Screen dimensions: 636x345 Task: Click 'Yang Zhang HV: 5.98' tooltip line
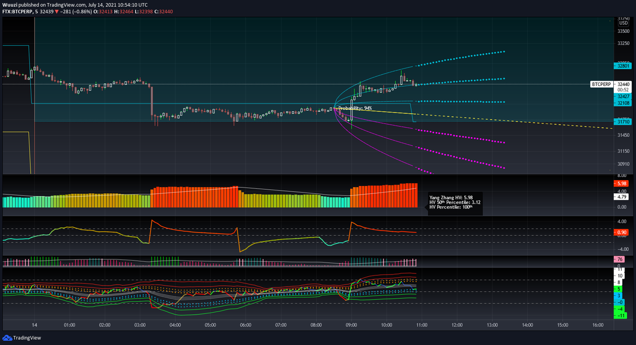[451, 198]
